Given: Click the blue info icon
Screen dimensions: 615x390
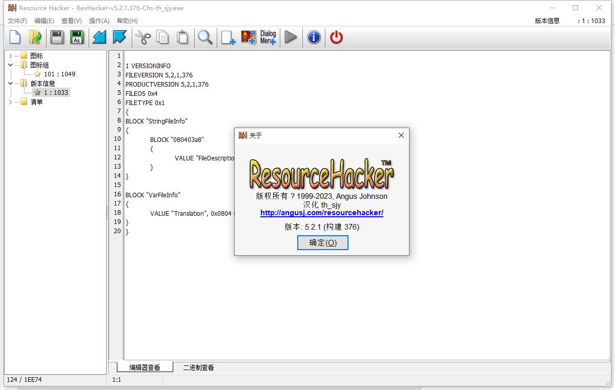Looking at the screenshot, I should tap(314, 37).
